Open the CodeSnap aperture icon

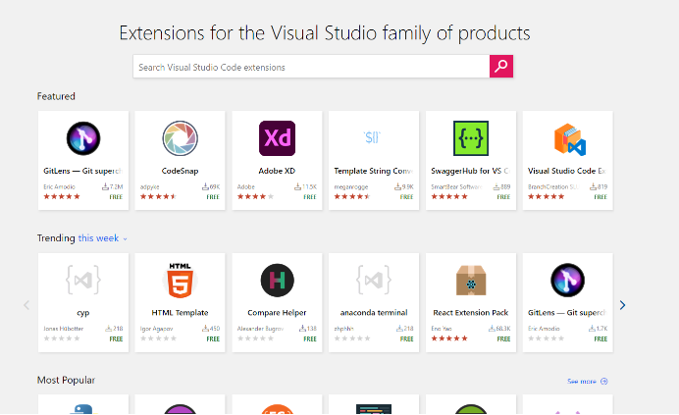tap(181, 138)
